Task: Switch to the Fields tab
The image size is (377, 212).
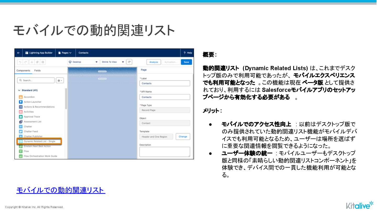Action: tap(37, 71)
